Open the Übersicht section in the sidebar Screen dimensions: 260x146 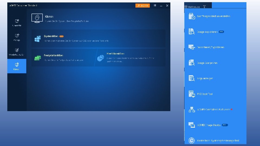coord(17,23)
